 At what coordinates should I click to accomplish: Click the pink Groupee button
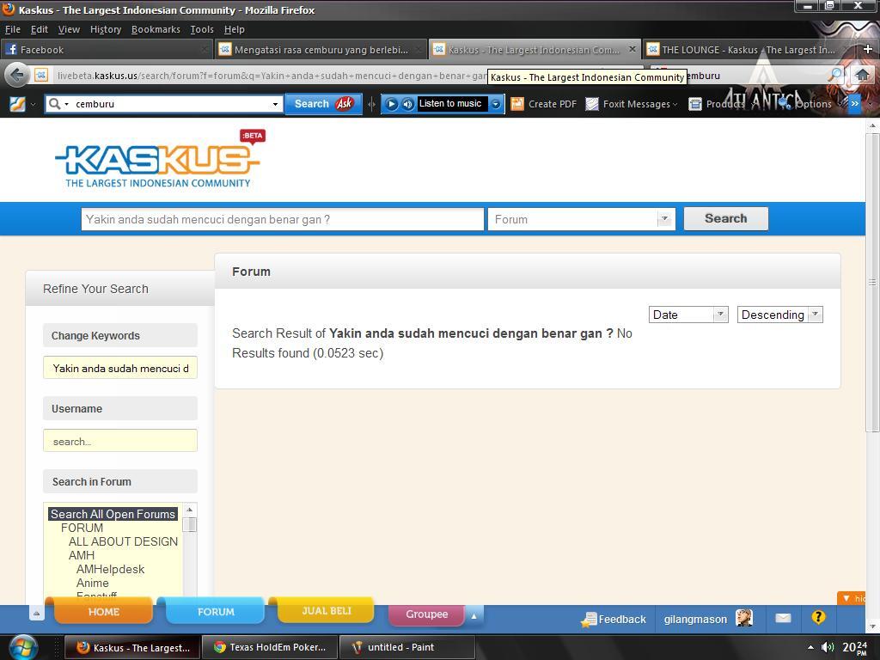[426, 614]
